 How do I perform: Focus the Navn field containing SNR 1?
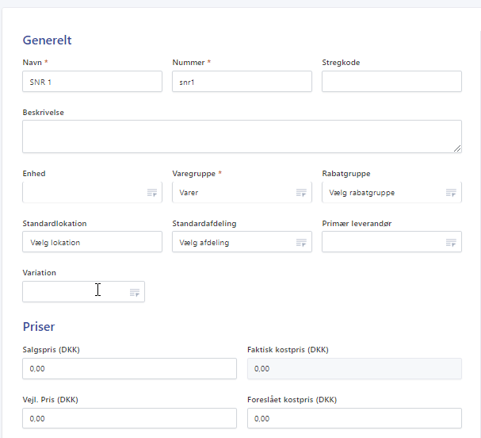tap(92, 82)
